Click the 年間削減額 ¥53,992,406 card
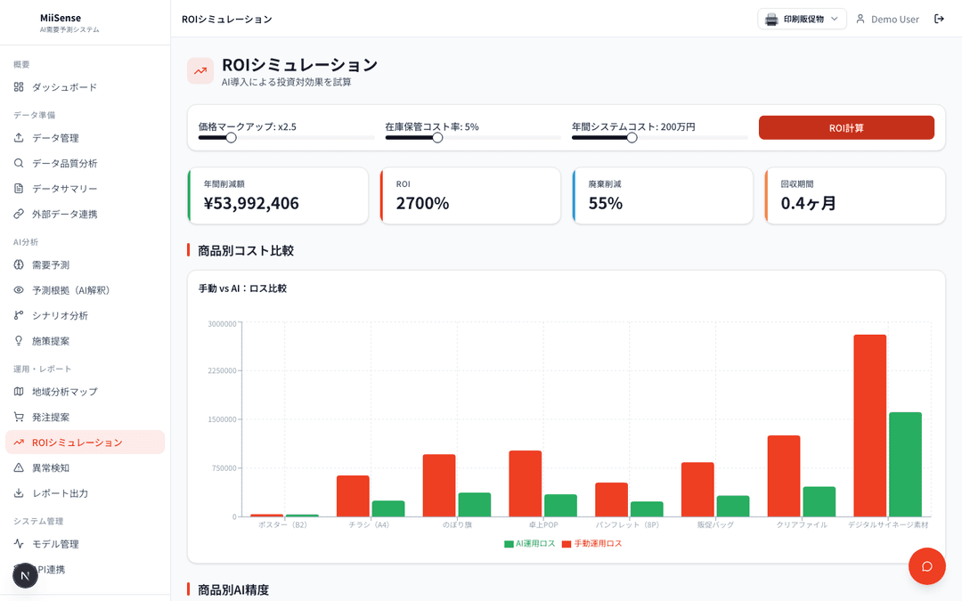The image size is (962, 601). pos(278,196)
